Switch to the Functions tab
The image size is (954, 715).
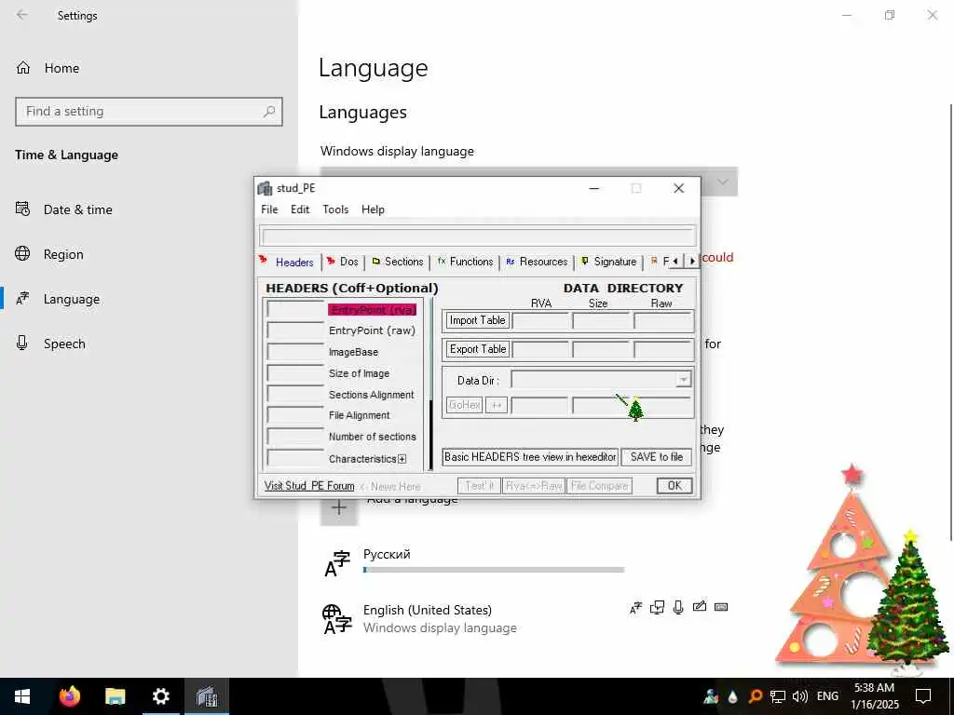point(466,262)
